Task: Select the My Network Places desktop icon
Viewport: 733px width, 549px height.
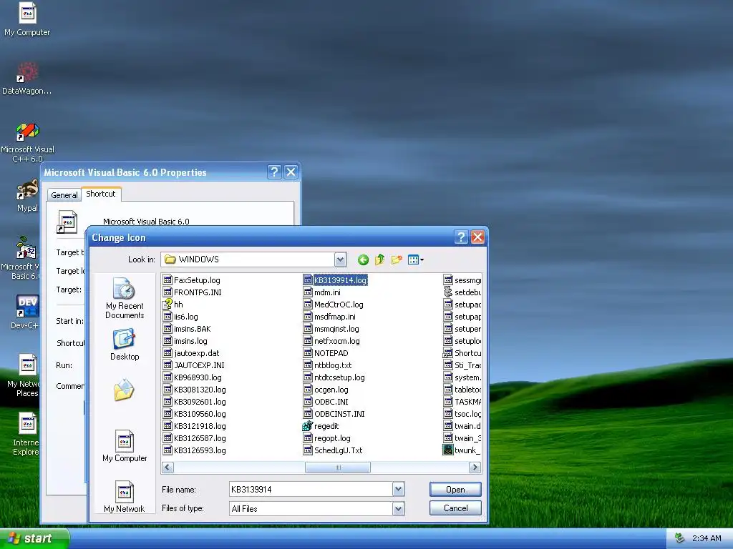Action: pyautogui.click(x=24, y=375)
